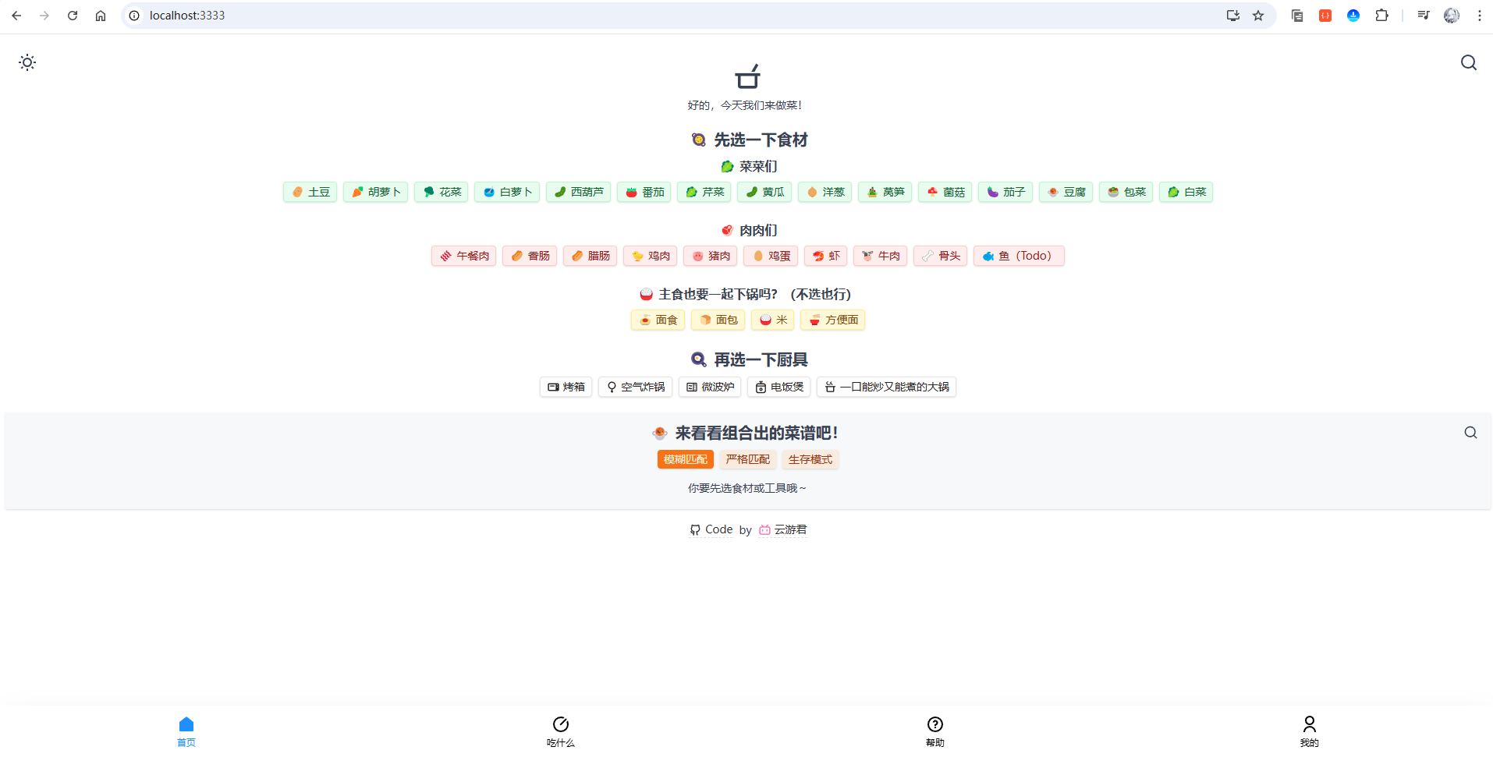Toggle the 方便面 staple food tag
Screen dimensions: 1493x768
[x=832, y=320]
